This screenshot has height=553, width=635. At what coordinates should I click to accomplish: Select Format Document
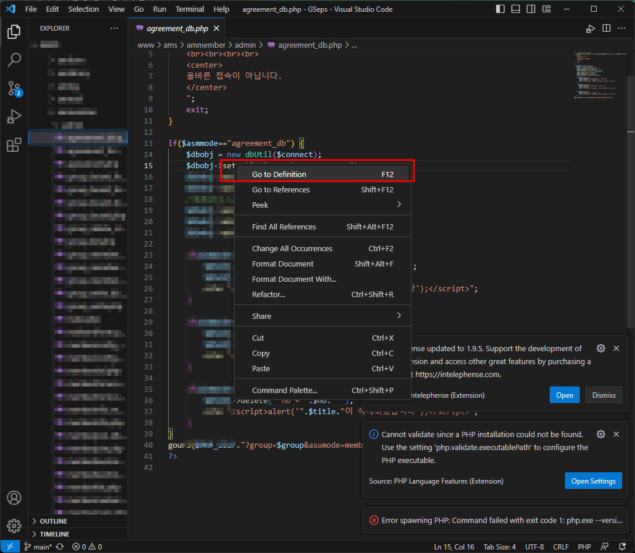click(x=323, y=264)
